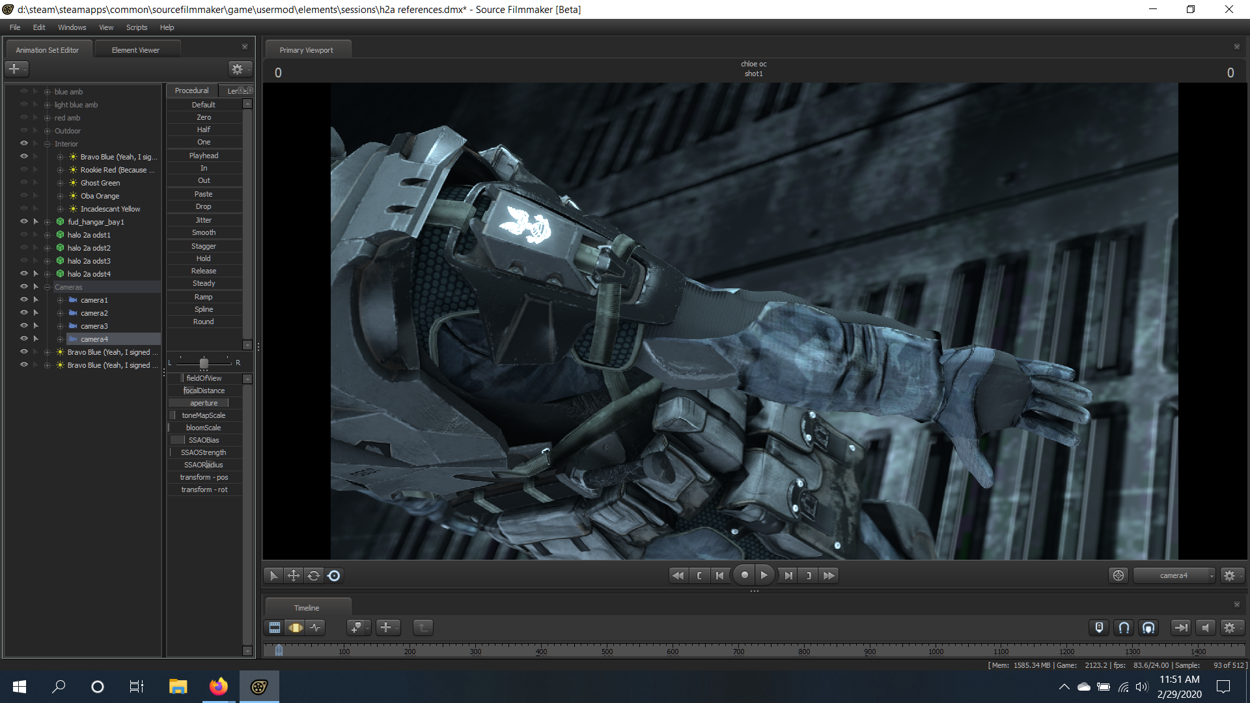Expand the Outdoor tree node

(47, 131)
